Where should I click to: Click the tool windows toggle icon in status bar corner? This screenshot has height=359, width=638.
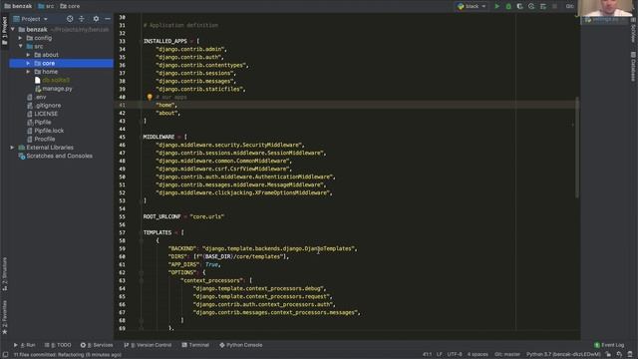5,355
